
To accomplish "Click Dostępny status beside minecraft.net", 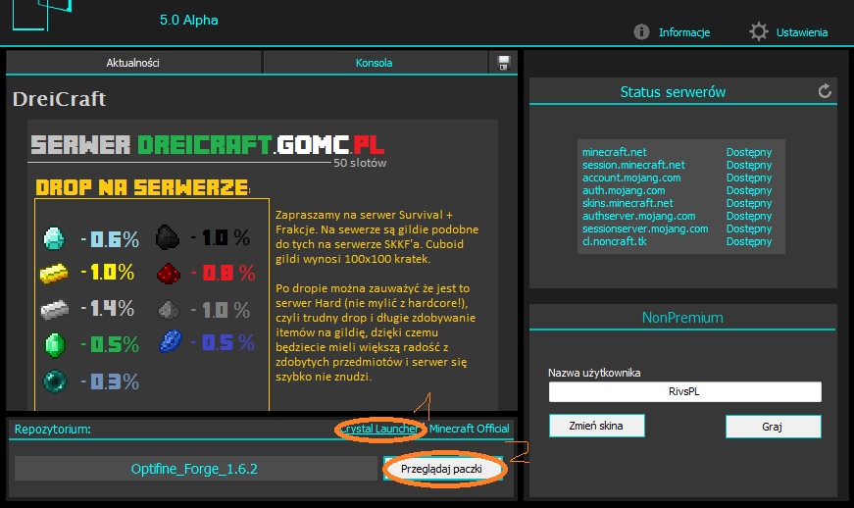I will 749,152.
